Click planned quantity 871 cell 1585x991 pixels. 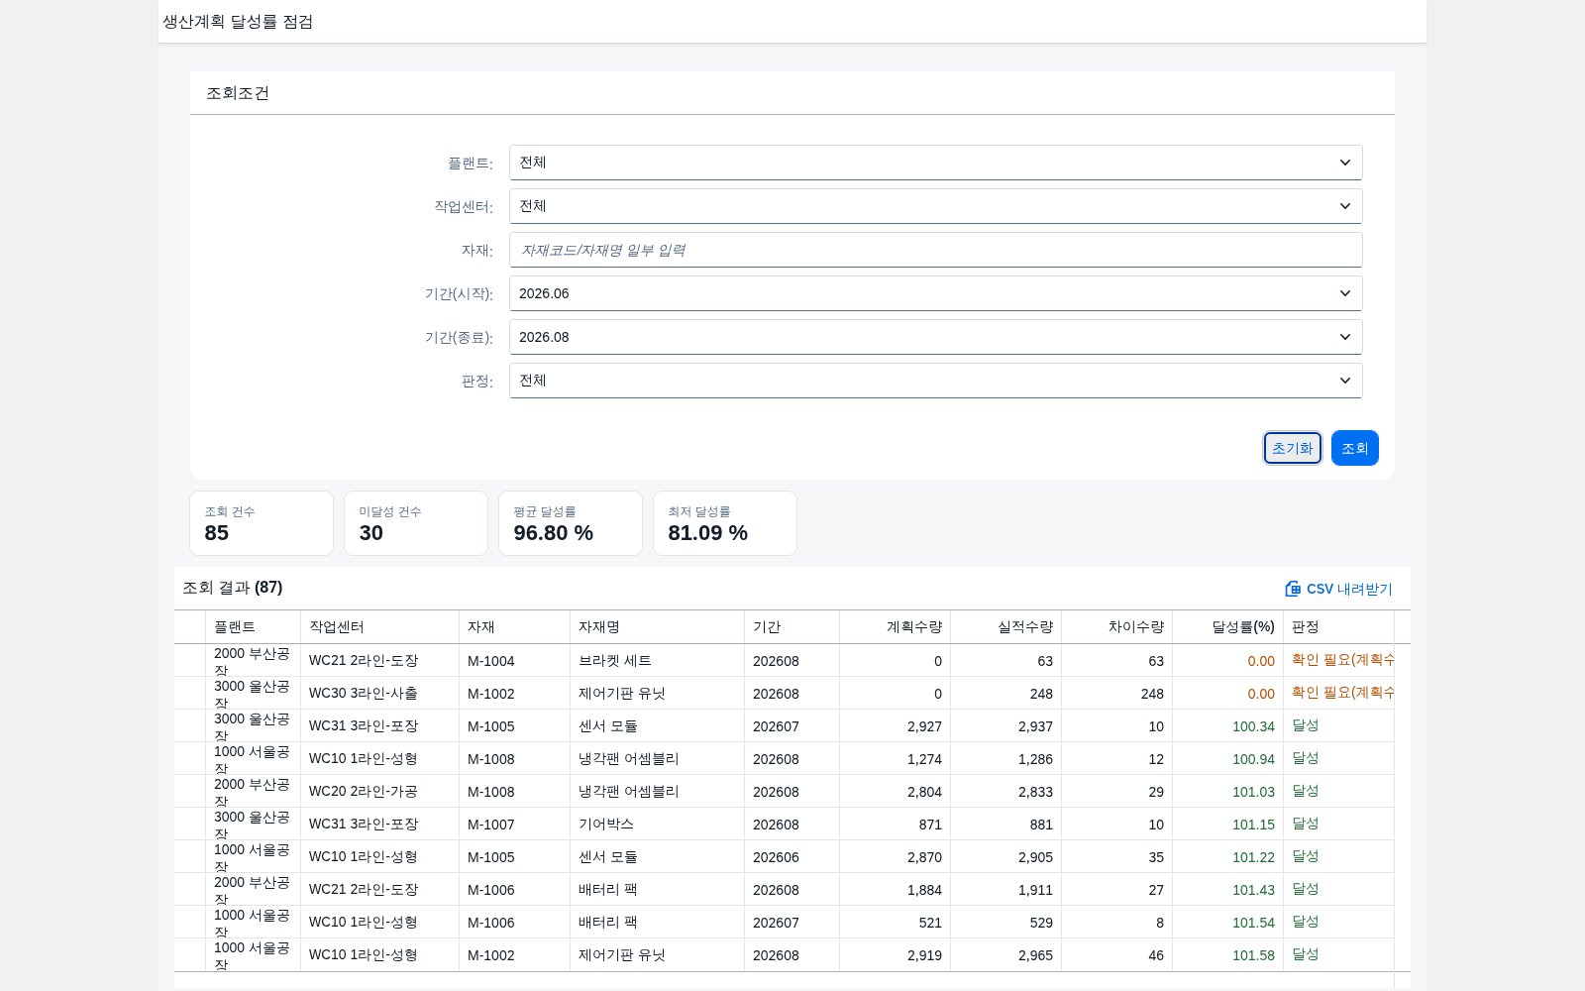point(895,825)
